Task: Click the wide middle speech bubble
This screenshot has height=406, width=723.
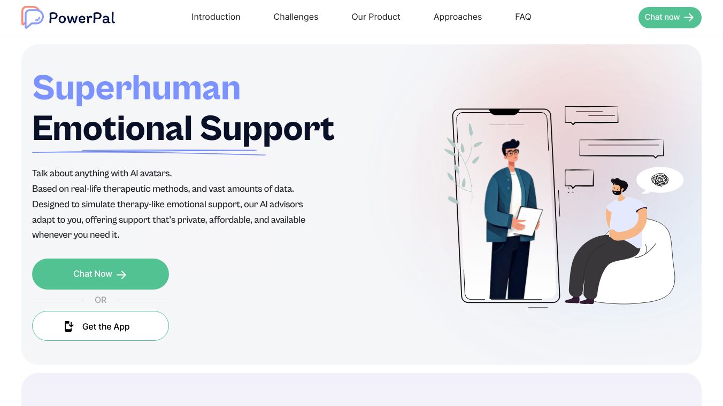Action: coord(621,149)
